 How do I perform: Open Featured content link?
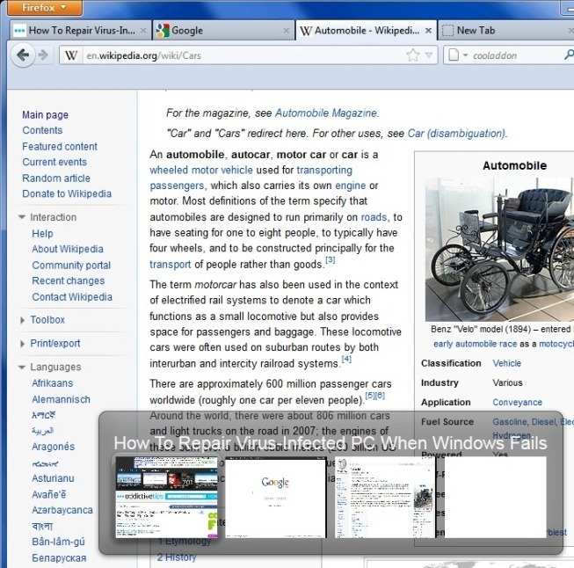(60, 146)
